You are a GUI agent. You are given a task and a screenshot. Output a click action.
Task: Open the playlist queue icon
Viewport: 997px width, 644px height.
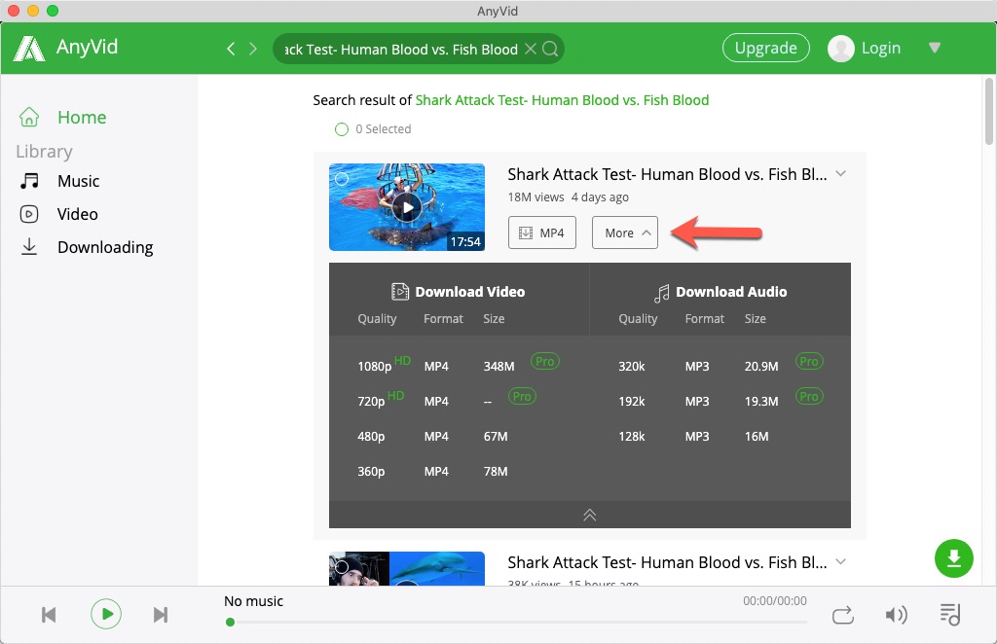click(950, 614)
